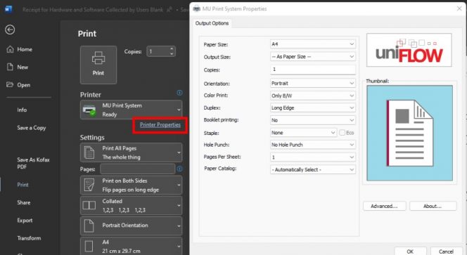
Task: Click the Copies field in properties dialog
Action: tap(313, 70)
